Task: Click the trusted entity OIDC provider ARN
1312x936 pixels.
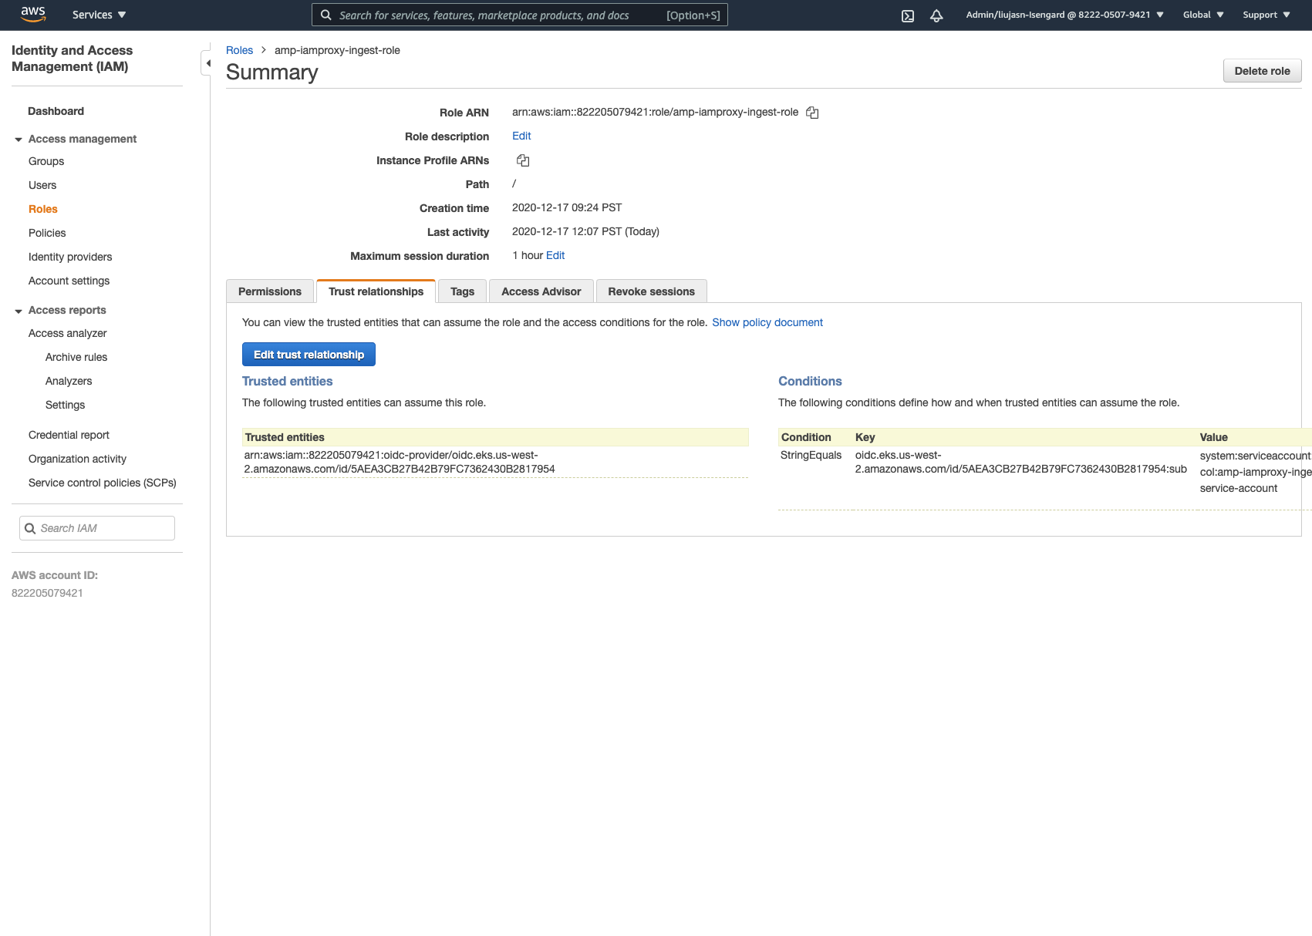Action: [400, 462]
